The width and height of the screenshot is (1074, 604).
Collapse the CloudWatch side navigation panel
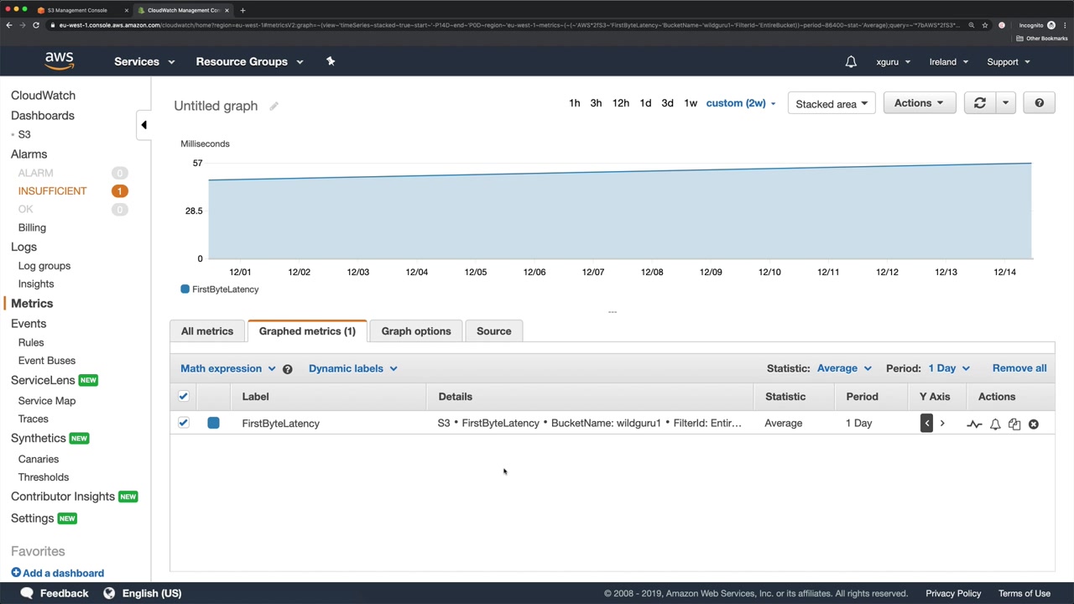pos(143,125)
